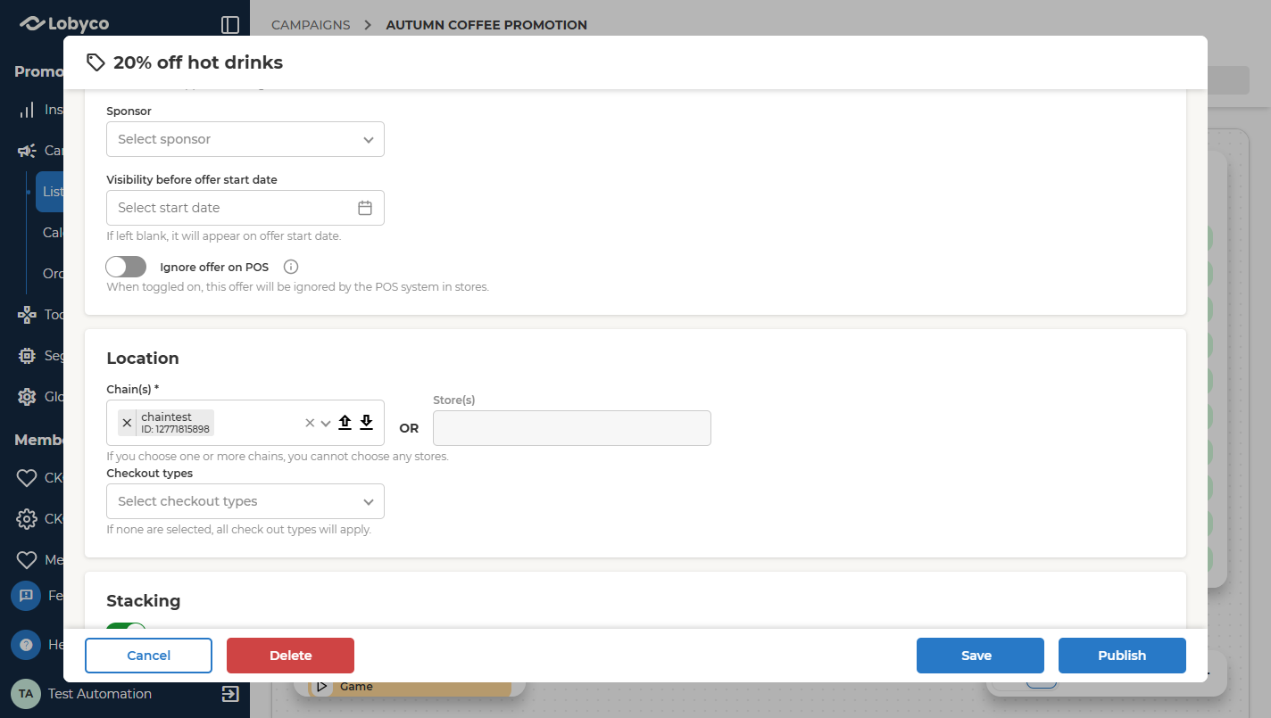Select the highlighted List item in sidebar
The height and width of the screenshot is (718, 1271).
(50, 192)
